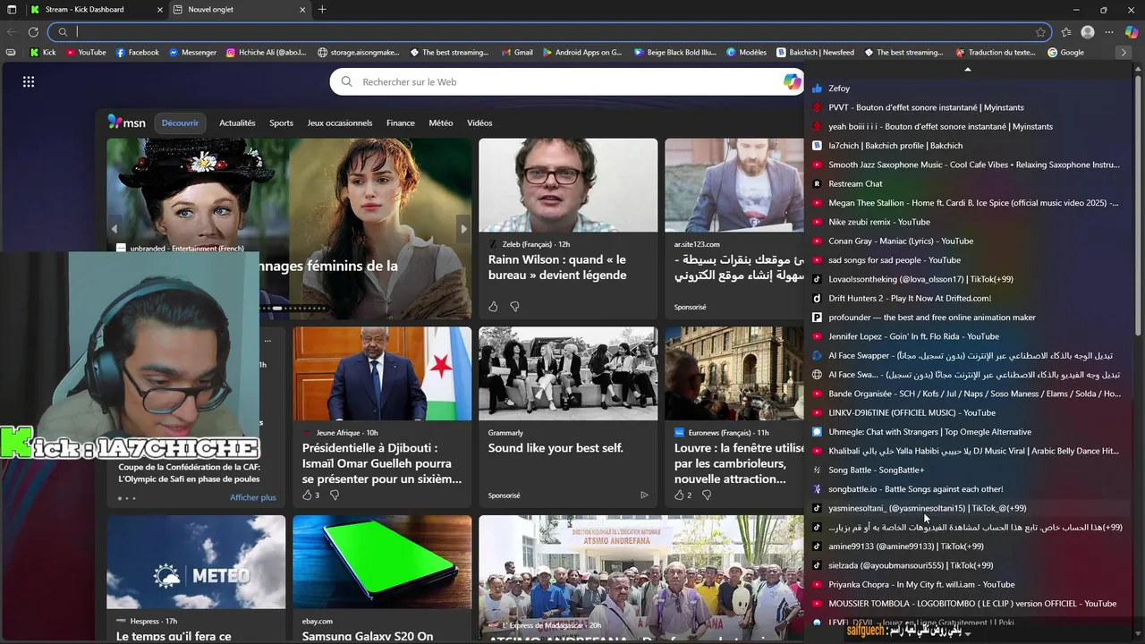
Task: Go to previous slide in featured carousel
Action: pyautogui.click(x=114, y=229)
